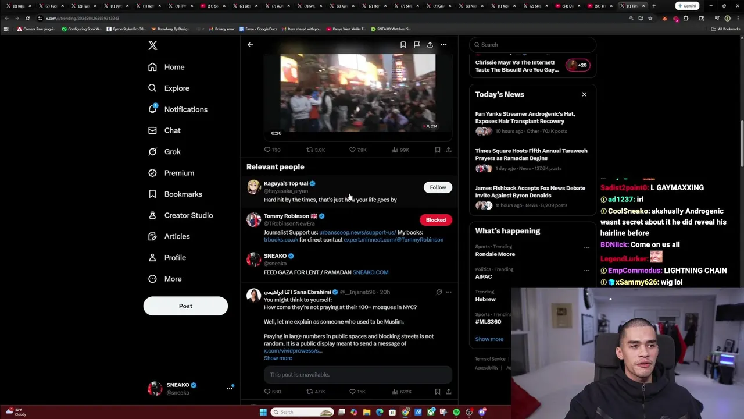Open a new Chrome tab
Viewport: 744px width, 419px height.
point(654,6)
